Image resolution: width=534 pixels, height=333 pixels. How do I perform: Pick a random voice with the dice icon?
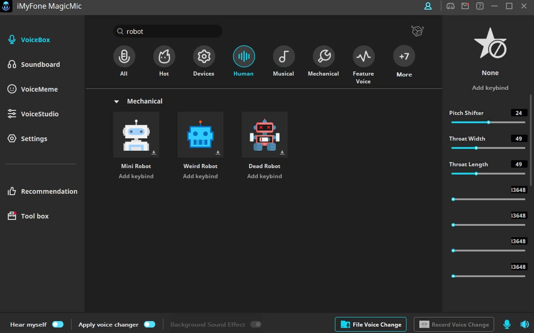(417, 31)
